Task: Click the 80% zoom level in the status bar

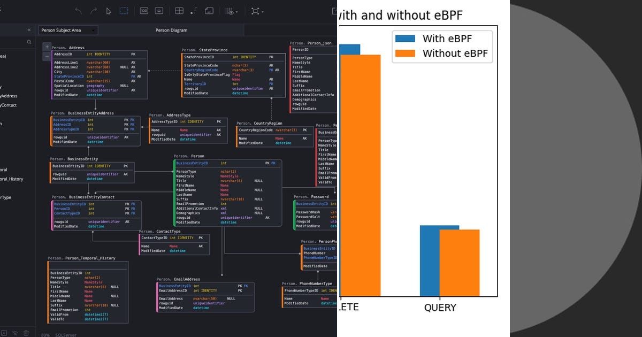Action: [45, 334]
